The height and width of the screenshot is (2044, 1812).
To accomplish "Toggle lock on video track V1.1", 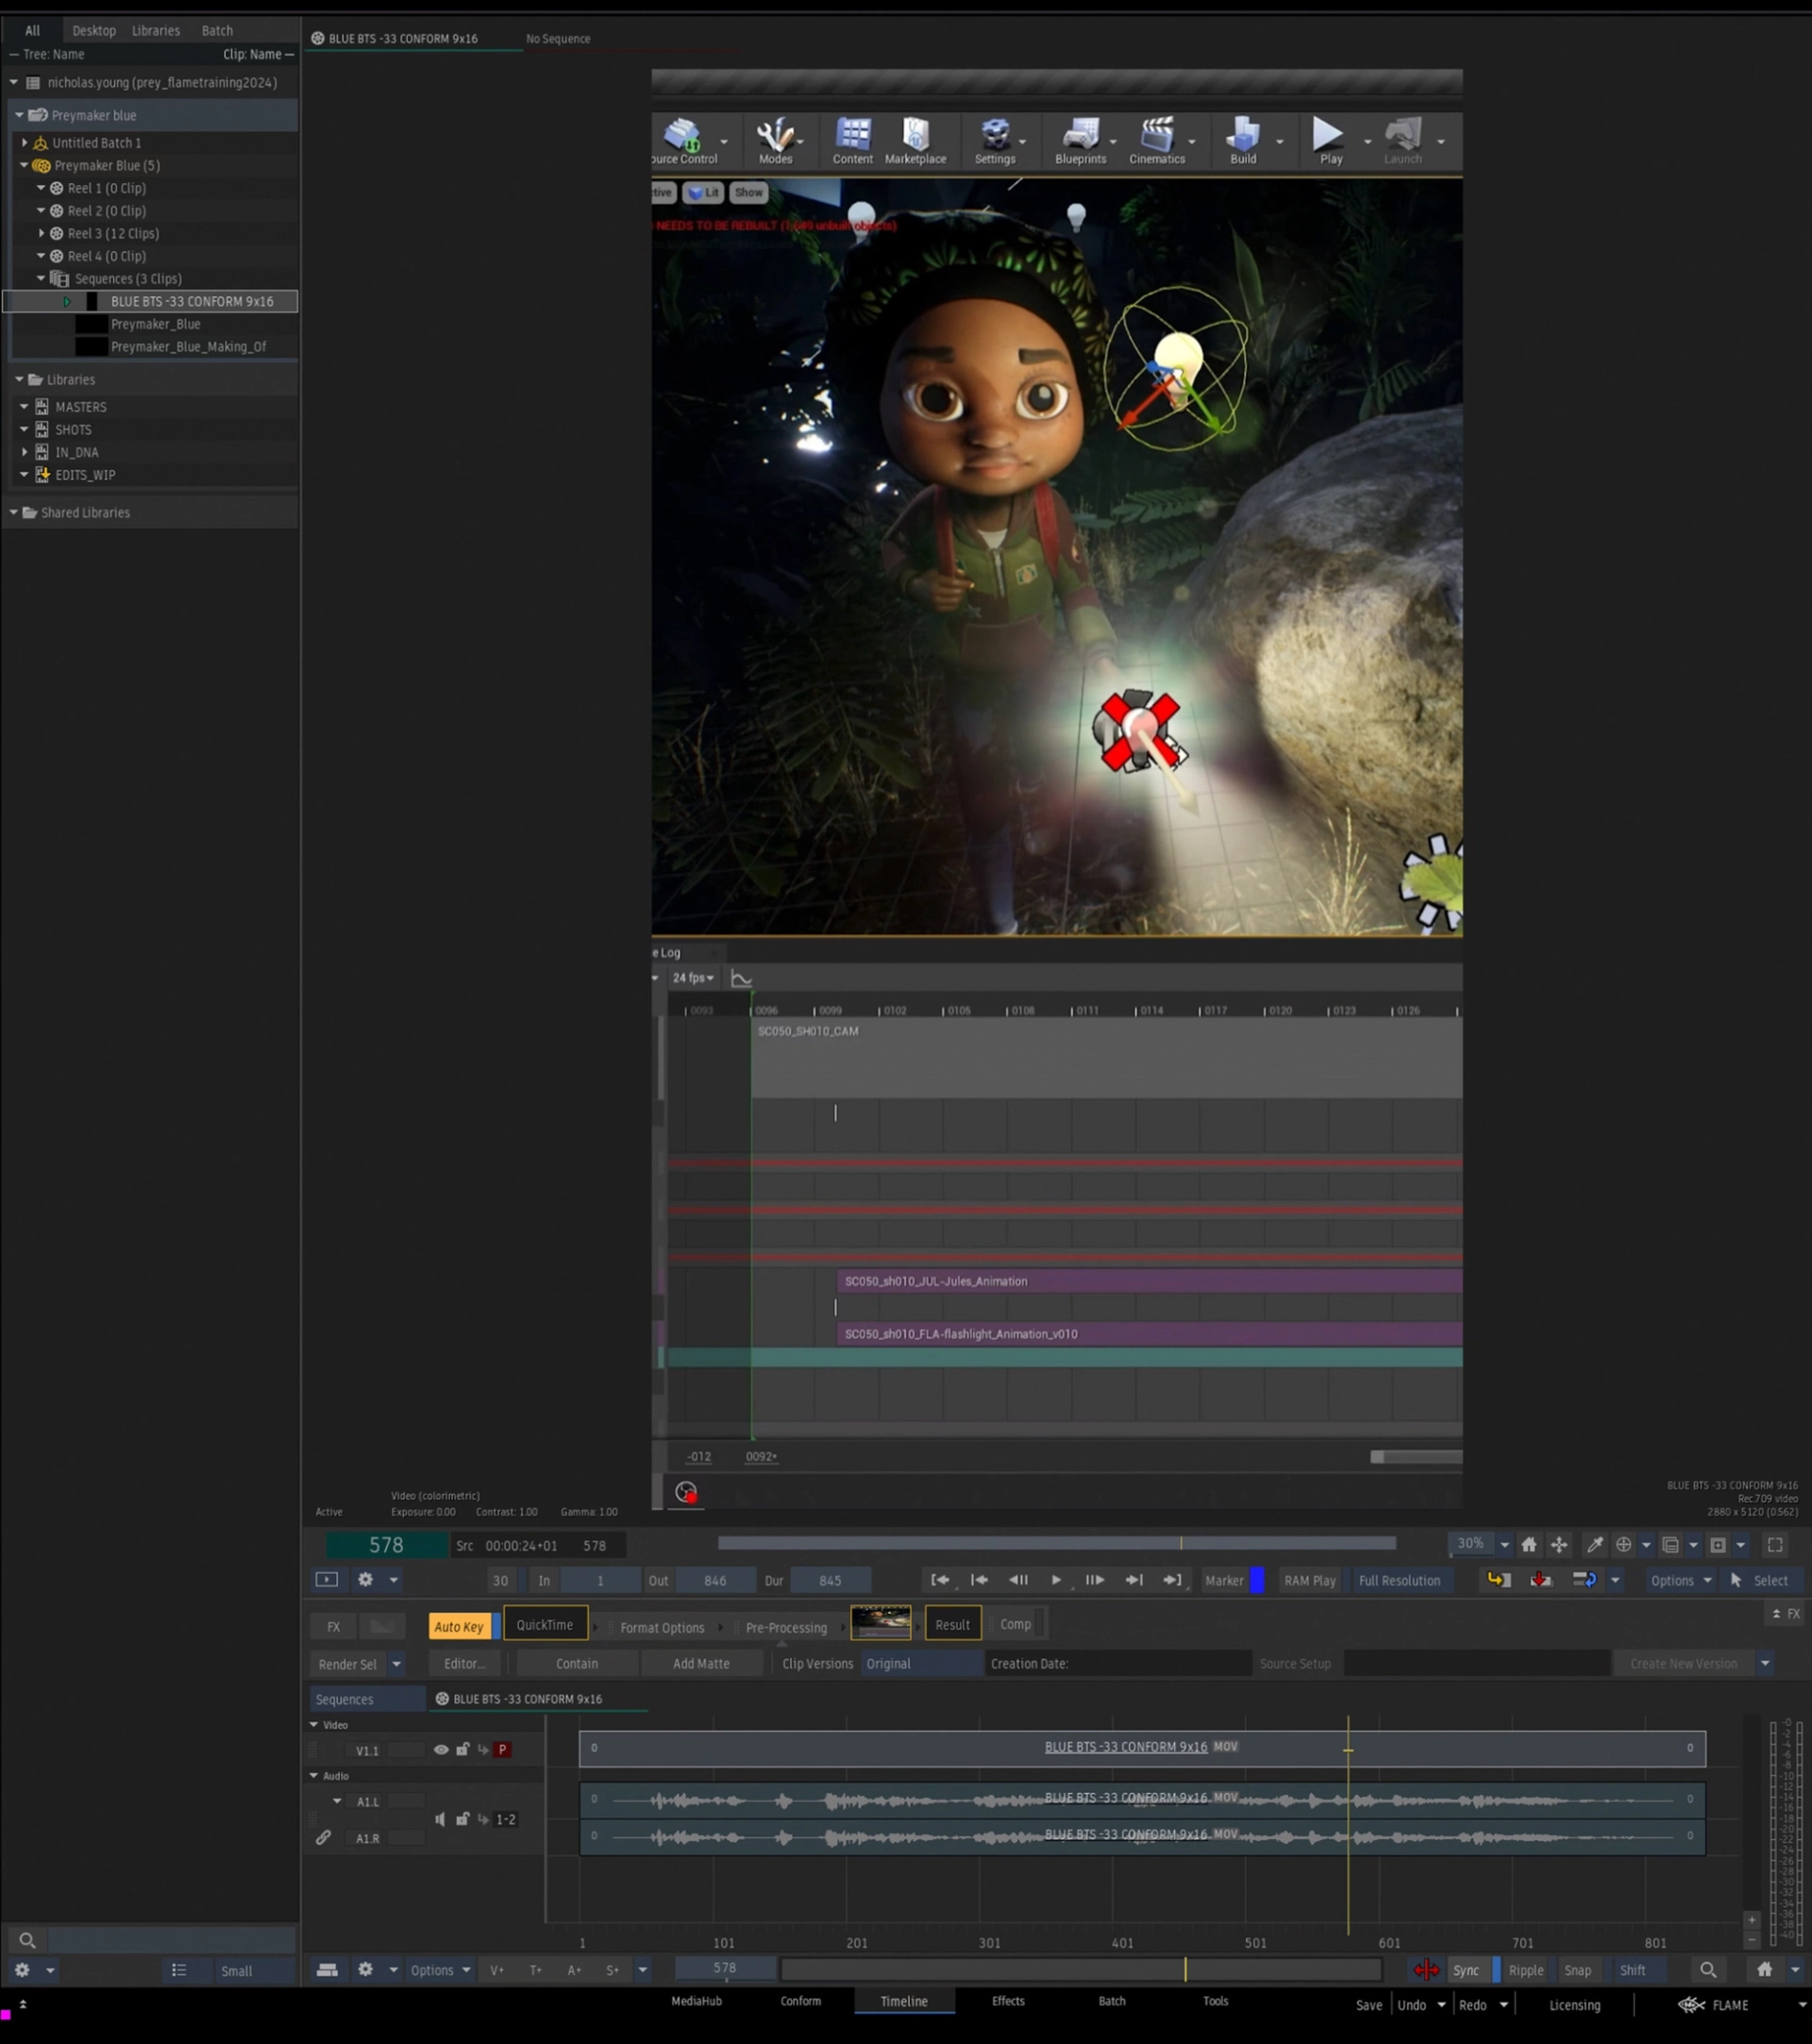I will [463, 1750].
